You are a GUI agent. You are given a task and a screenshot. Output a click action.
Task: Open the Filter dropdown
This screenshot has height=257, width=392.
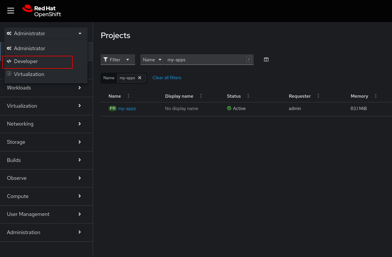click(x=117, y=60)
